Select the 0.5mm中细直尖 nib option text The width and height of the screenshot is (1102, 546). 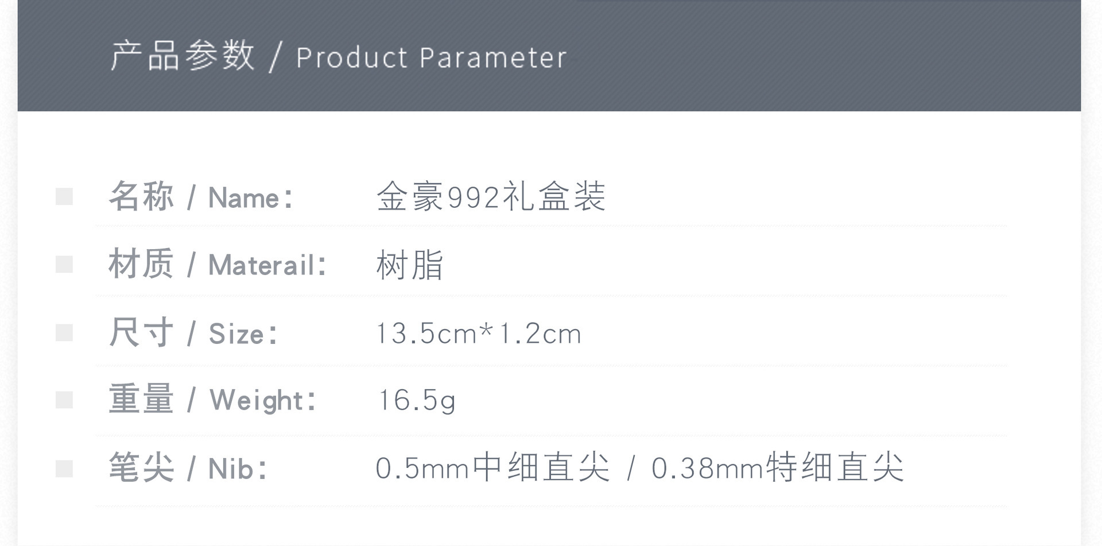pyautogui.click(x=492, y=468)
